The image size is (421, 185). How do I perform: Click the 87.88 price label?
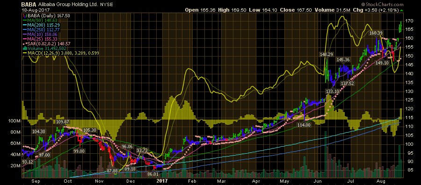point(112,171)
